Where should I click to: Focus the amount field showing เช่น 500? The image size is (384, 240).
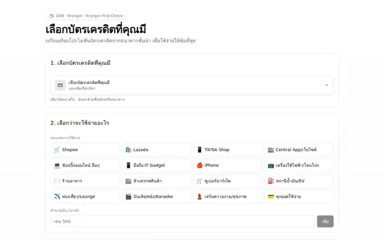(x=182, y=221)
